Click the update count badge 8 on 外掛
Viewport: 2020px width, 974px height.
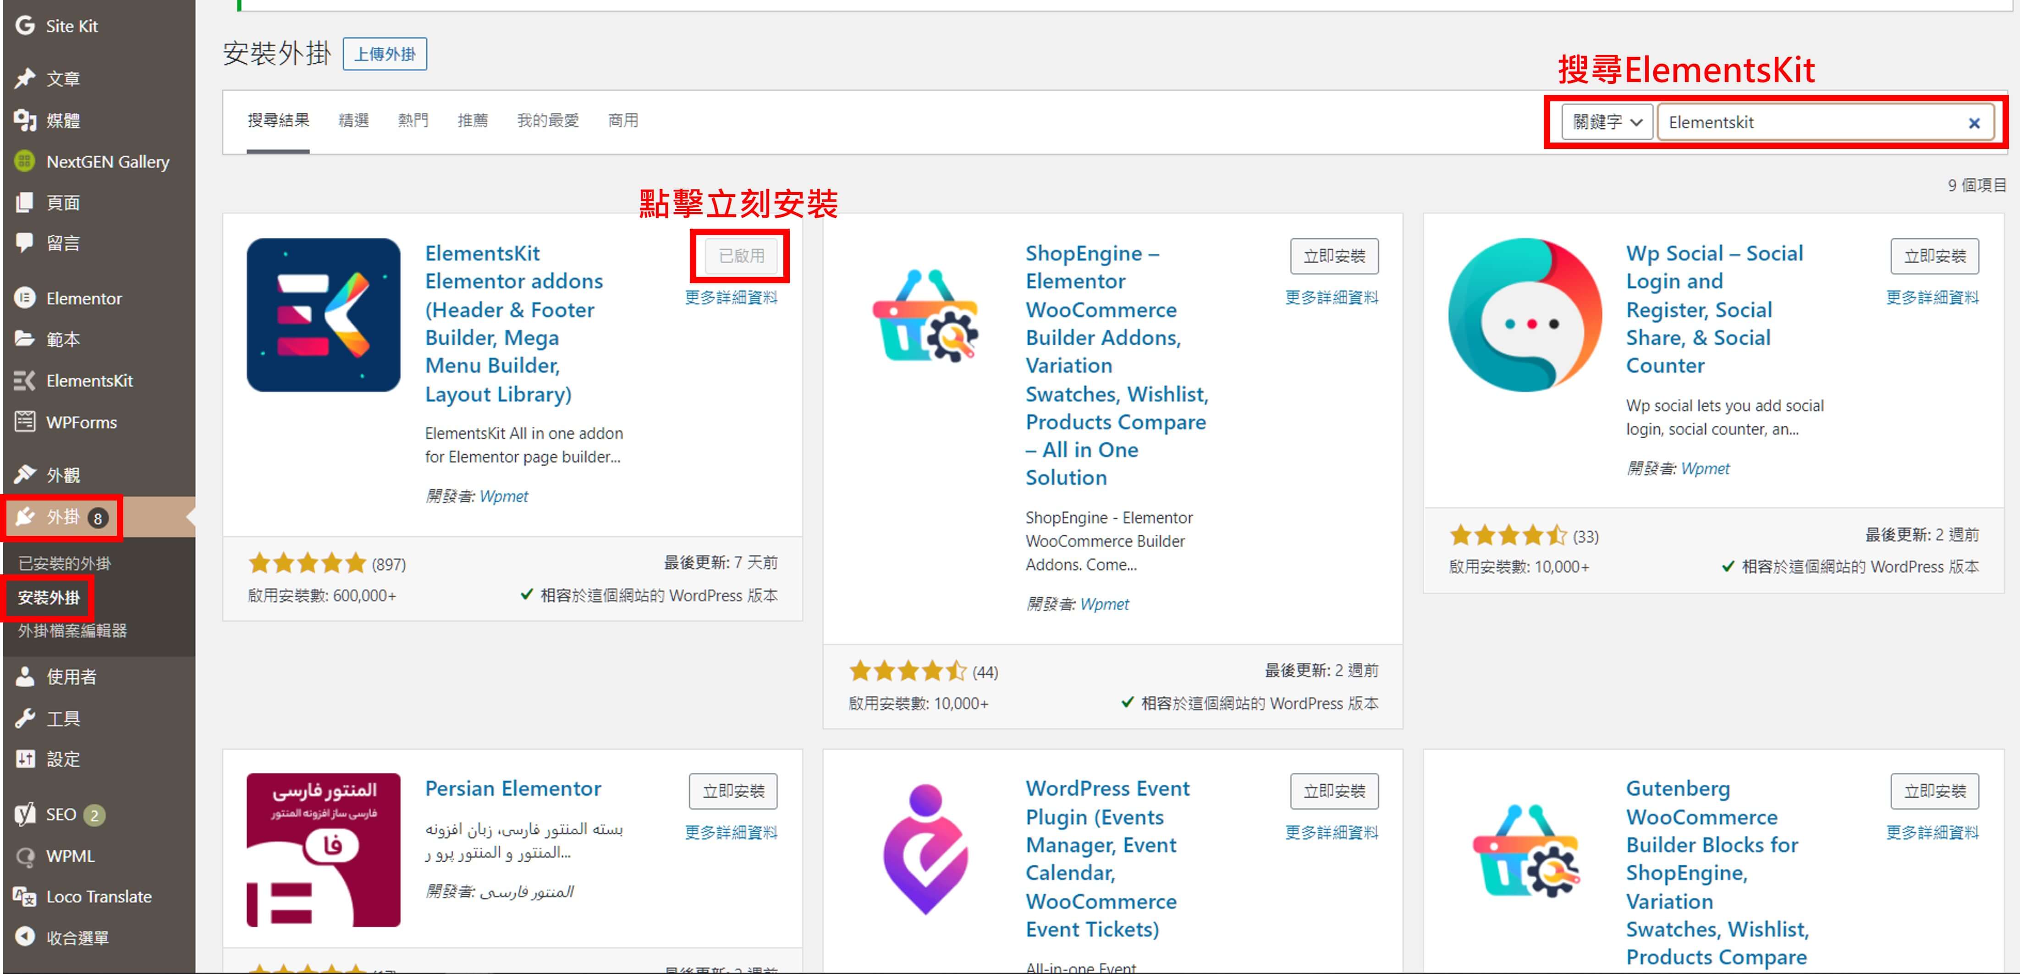coord(98,518)
